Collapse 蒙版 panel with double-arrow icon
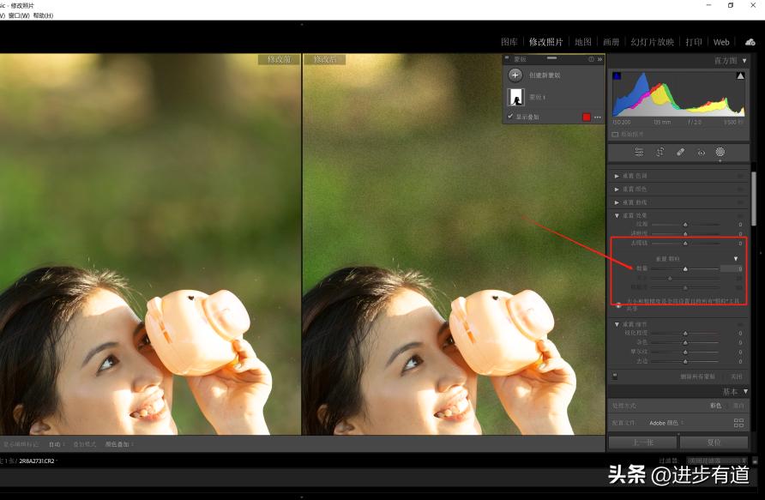 point(599,59)
